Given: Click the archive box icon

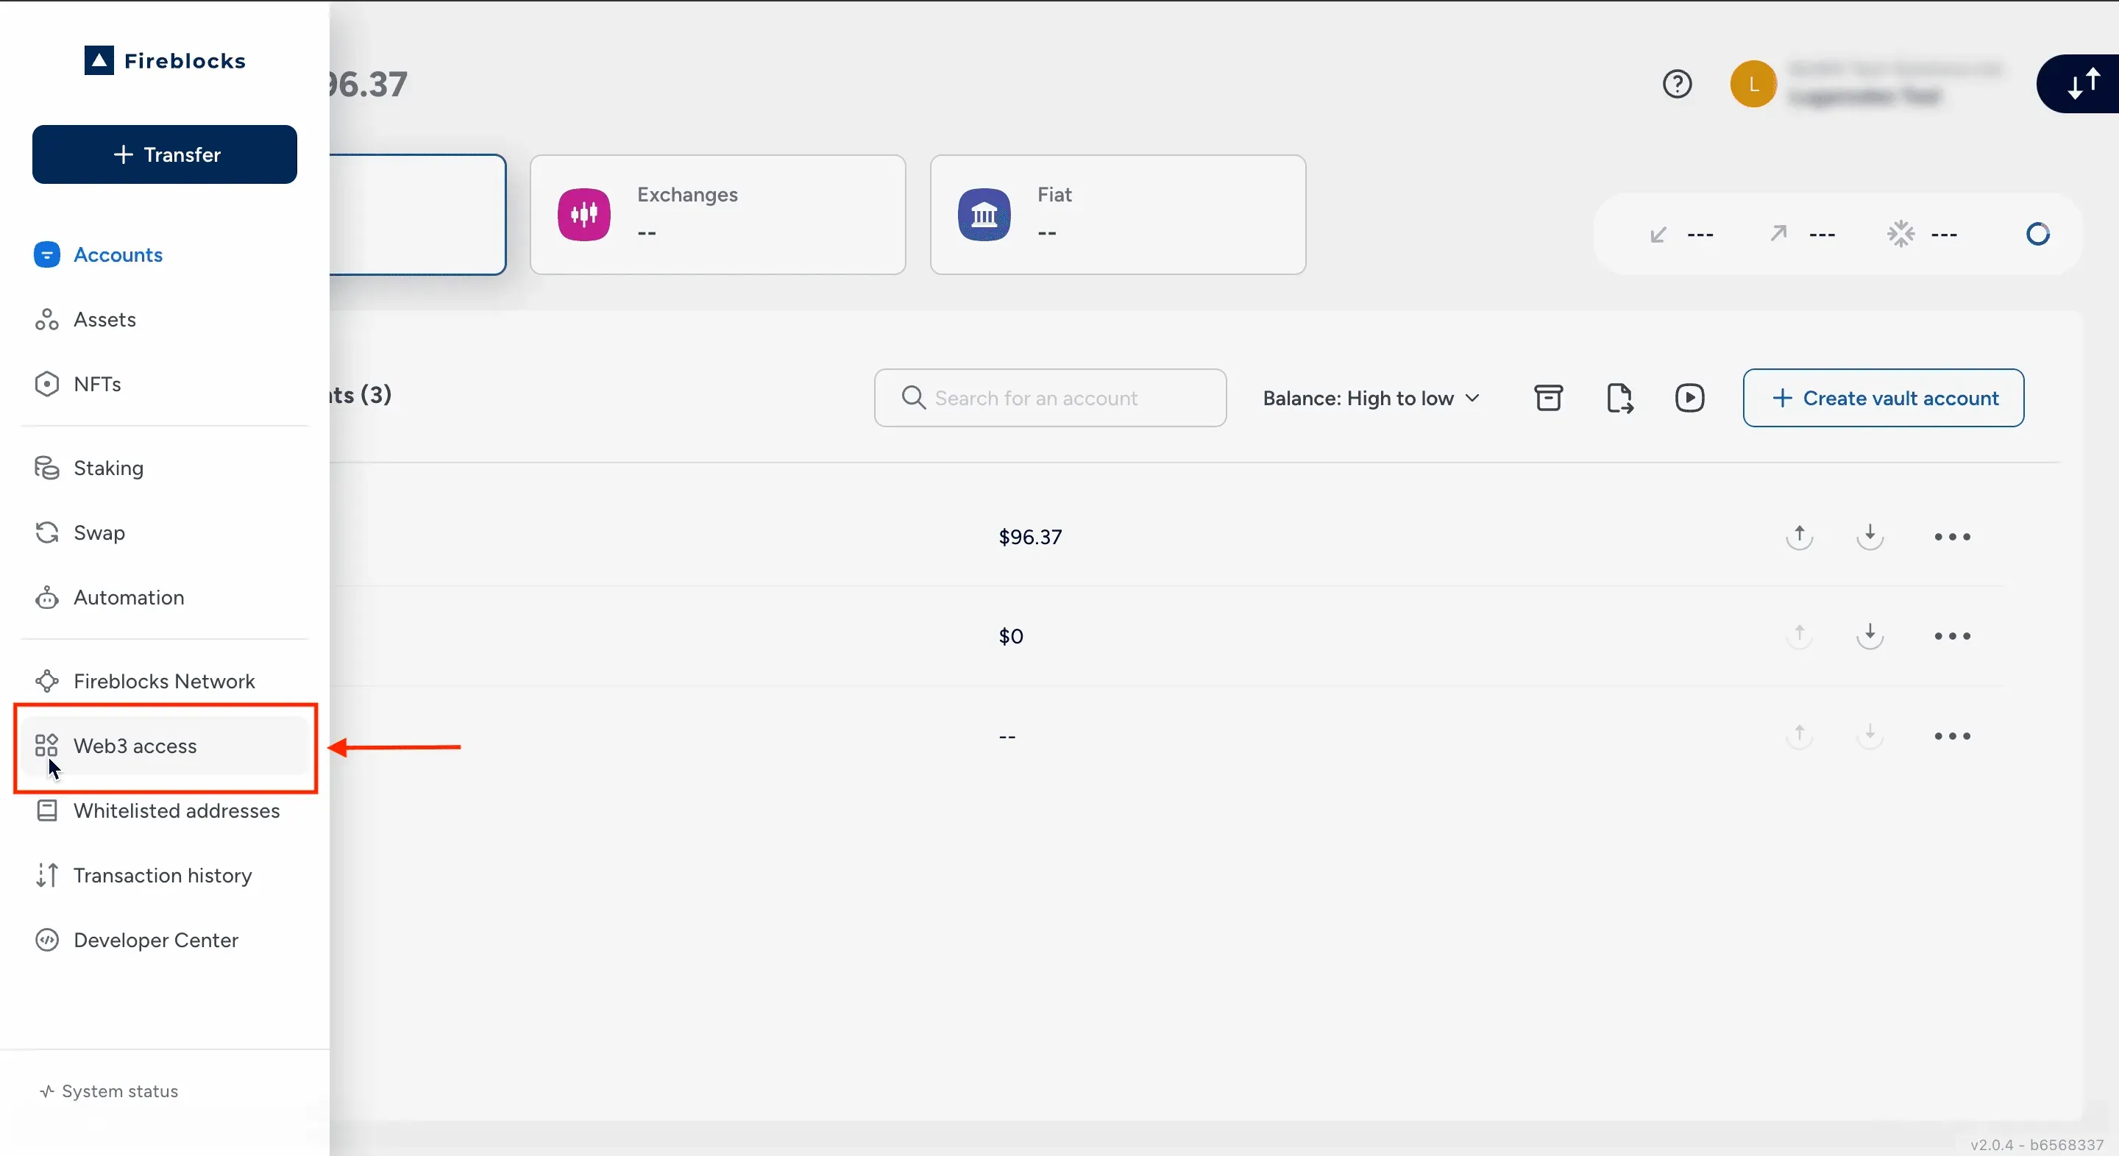Looking at the screenshot, I should pyautogui.click(x=1548, y=398).
